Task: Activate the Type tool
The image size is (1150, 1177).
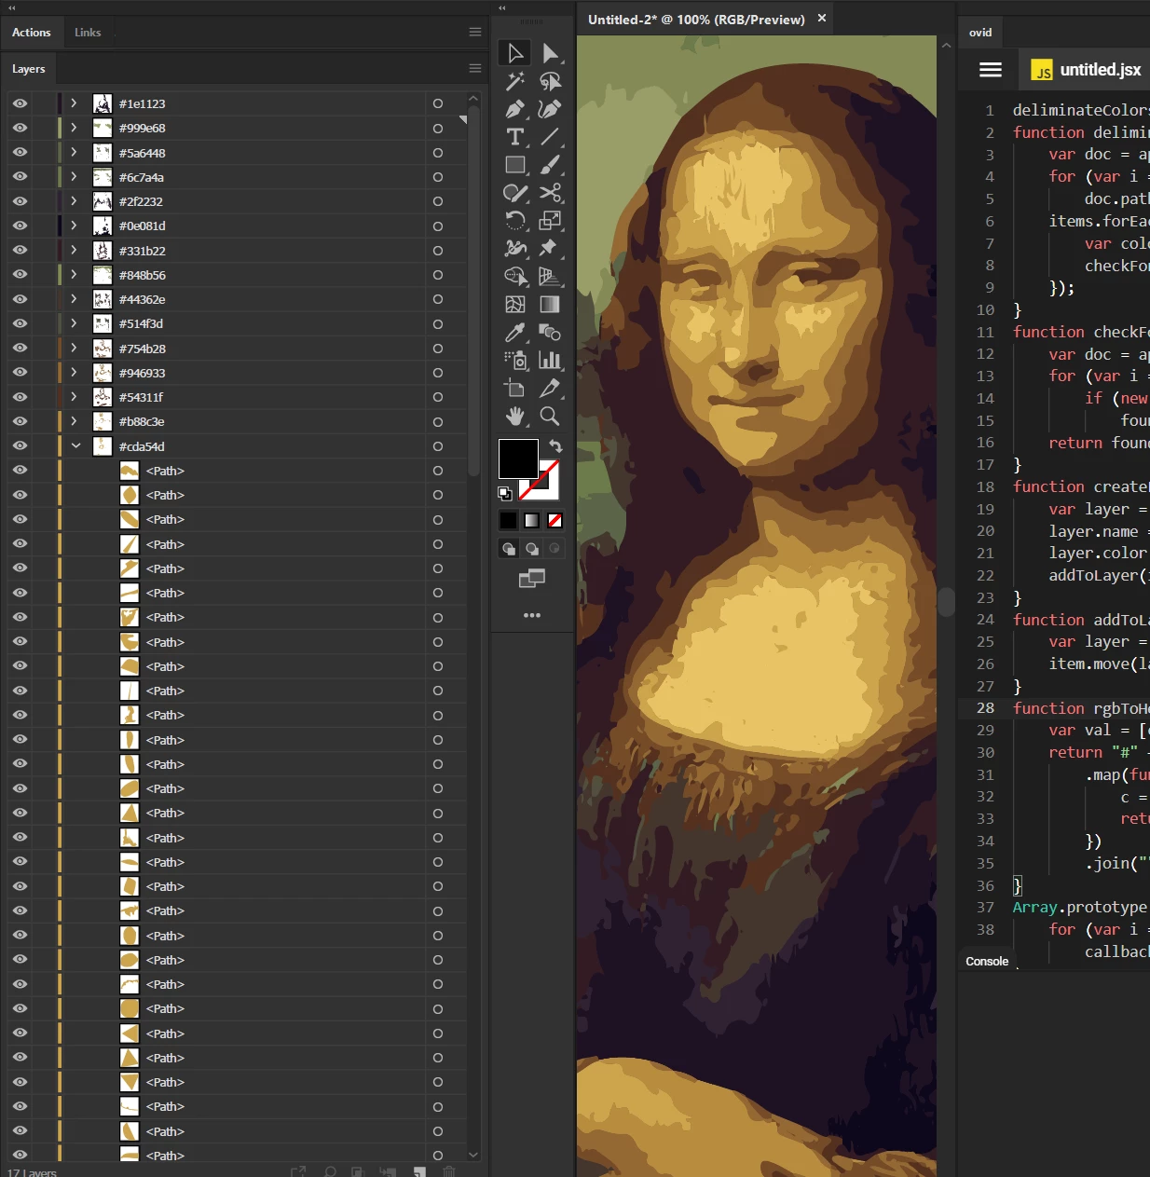Action: 514,137
